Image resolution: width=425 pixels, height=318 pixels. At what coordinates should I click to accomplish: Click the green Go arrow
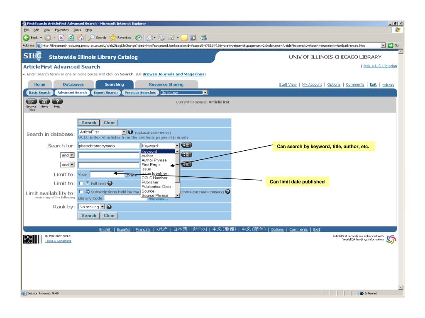coord(391,46)
